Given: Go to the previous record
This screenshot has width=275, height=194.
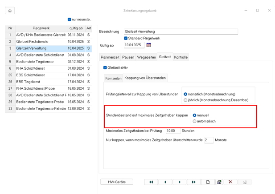Looking at the screenshot, I should (x=165, y=182).
